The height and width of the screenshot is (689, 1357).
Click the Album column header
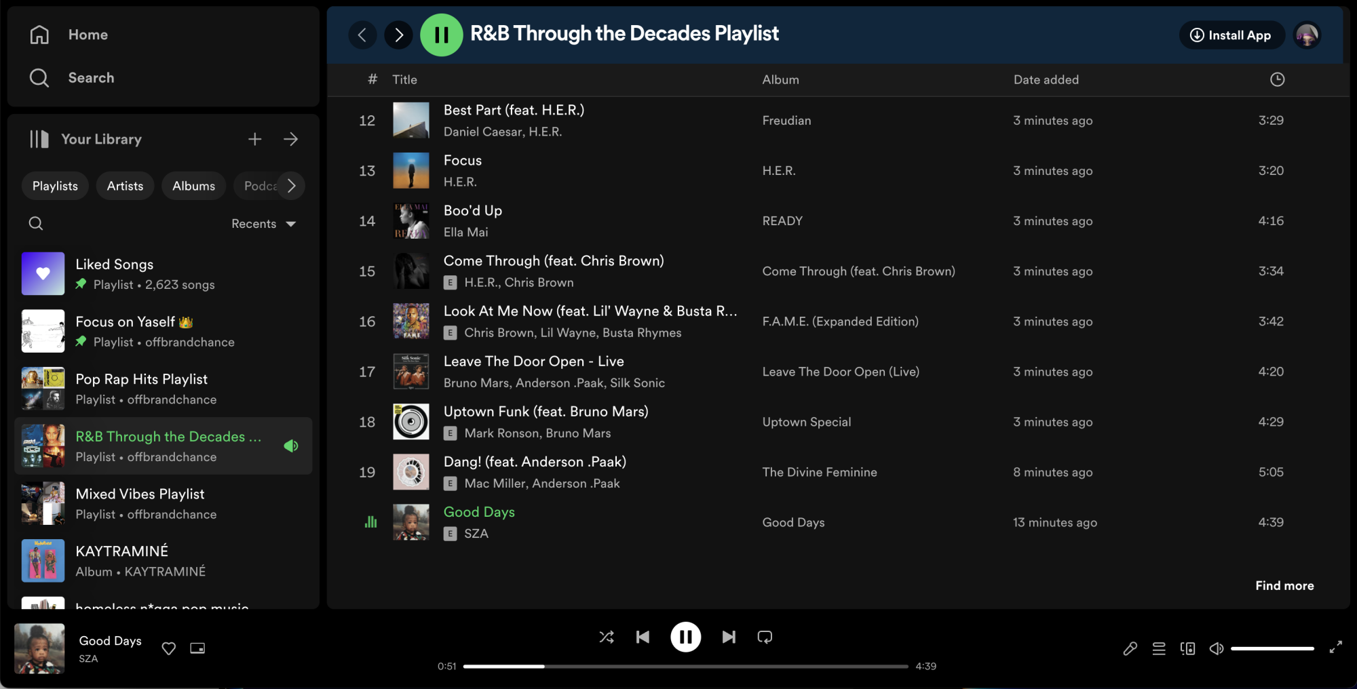tap(780, 79)
